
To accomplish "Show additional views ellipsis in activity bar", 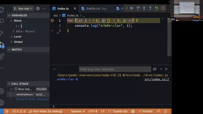I will pos(2,67).
